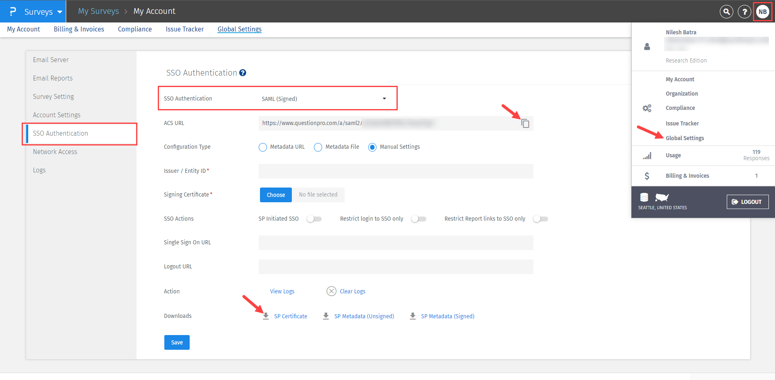Click the Usage bar chart icon

tap(647, 156)
